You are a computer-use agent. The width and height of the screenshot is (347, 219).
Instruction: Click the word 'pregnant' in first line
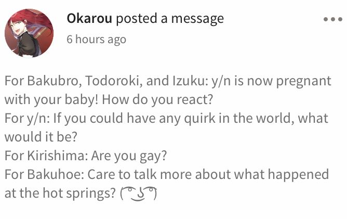tap(303, 82)
